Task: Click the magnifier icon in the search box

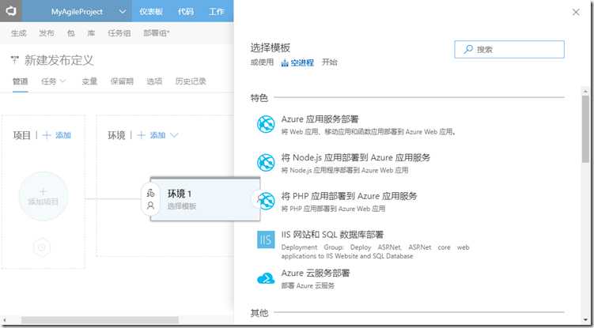Action: pos(468,49)
